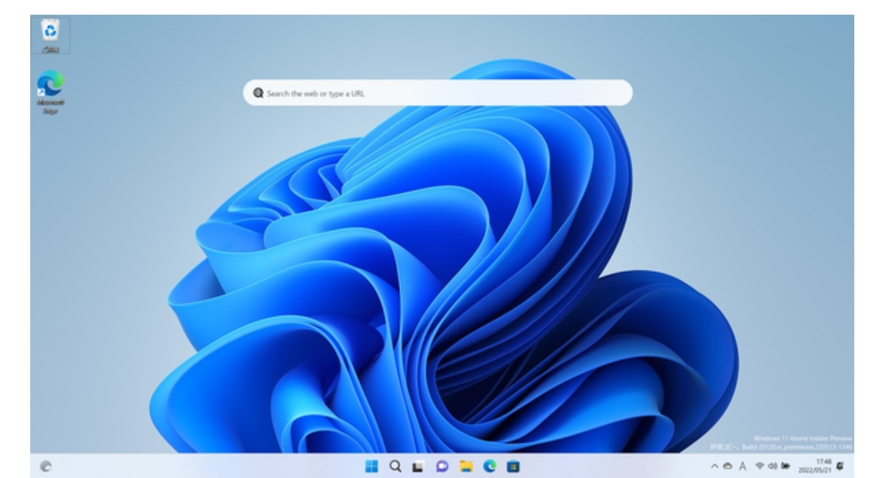
Task: Open the notification icon beside the clock
Action: tap(841, 466)
